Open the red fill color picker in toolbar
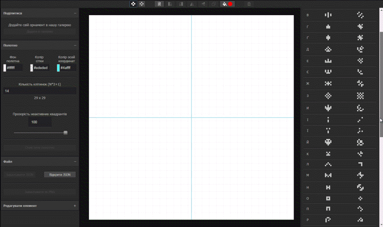 pos(230,4)
